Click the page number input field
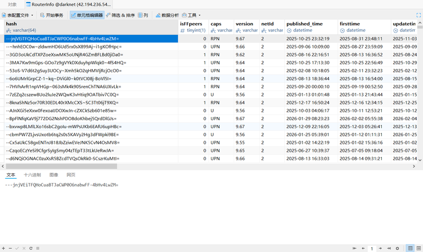Screen dimensions: 423x252 [x=372, y=248]
